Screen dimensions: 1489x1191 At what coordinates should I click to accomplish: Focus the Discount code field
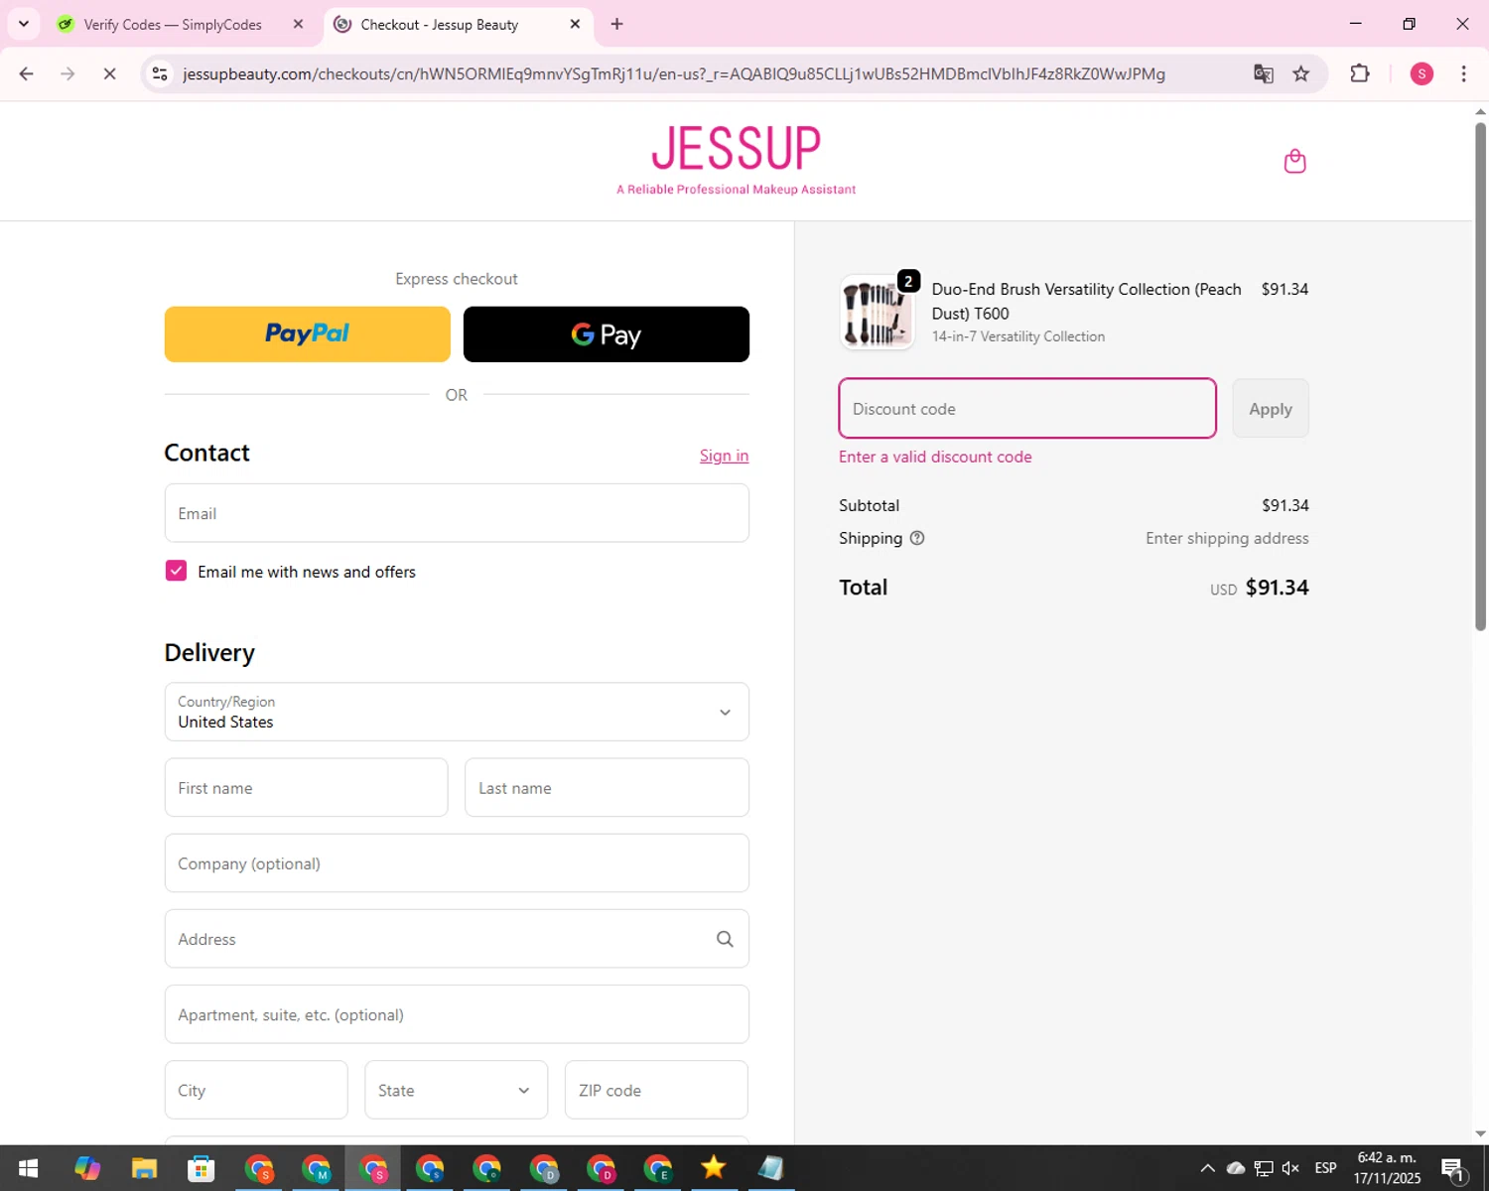point(1027,408)
